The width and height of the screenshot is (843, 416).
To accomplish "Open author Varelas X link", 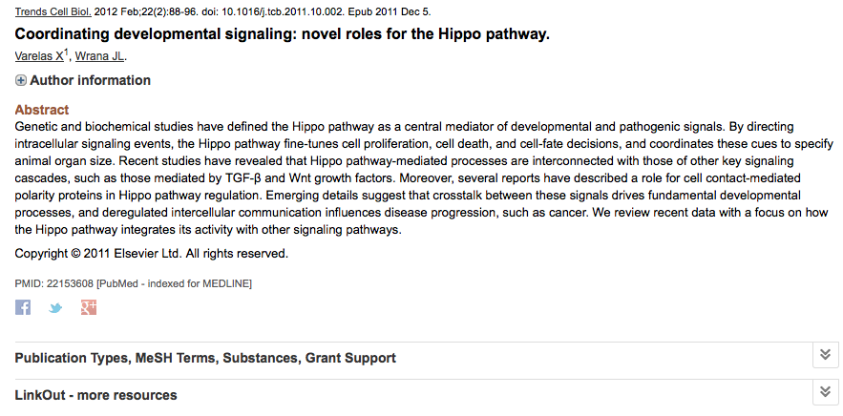I will point(39,56).
